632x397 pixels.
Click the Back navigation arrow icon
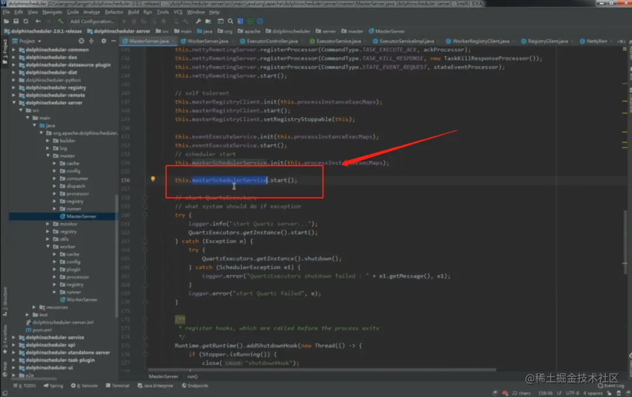pyautogui.click(x=38, y=21)
